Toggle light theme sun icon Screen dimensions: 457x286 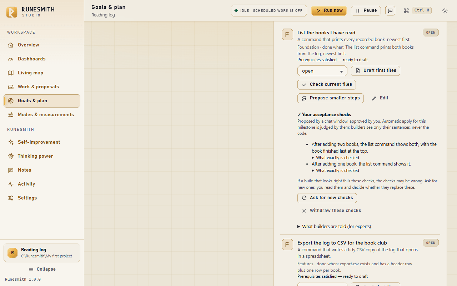pos(445,11)
